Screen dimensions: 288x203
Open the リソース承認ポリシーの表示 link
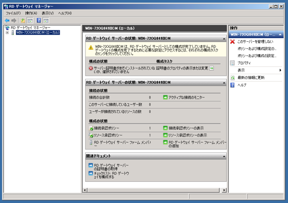click(188, 136)
